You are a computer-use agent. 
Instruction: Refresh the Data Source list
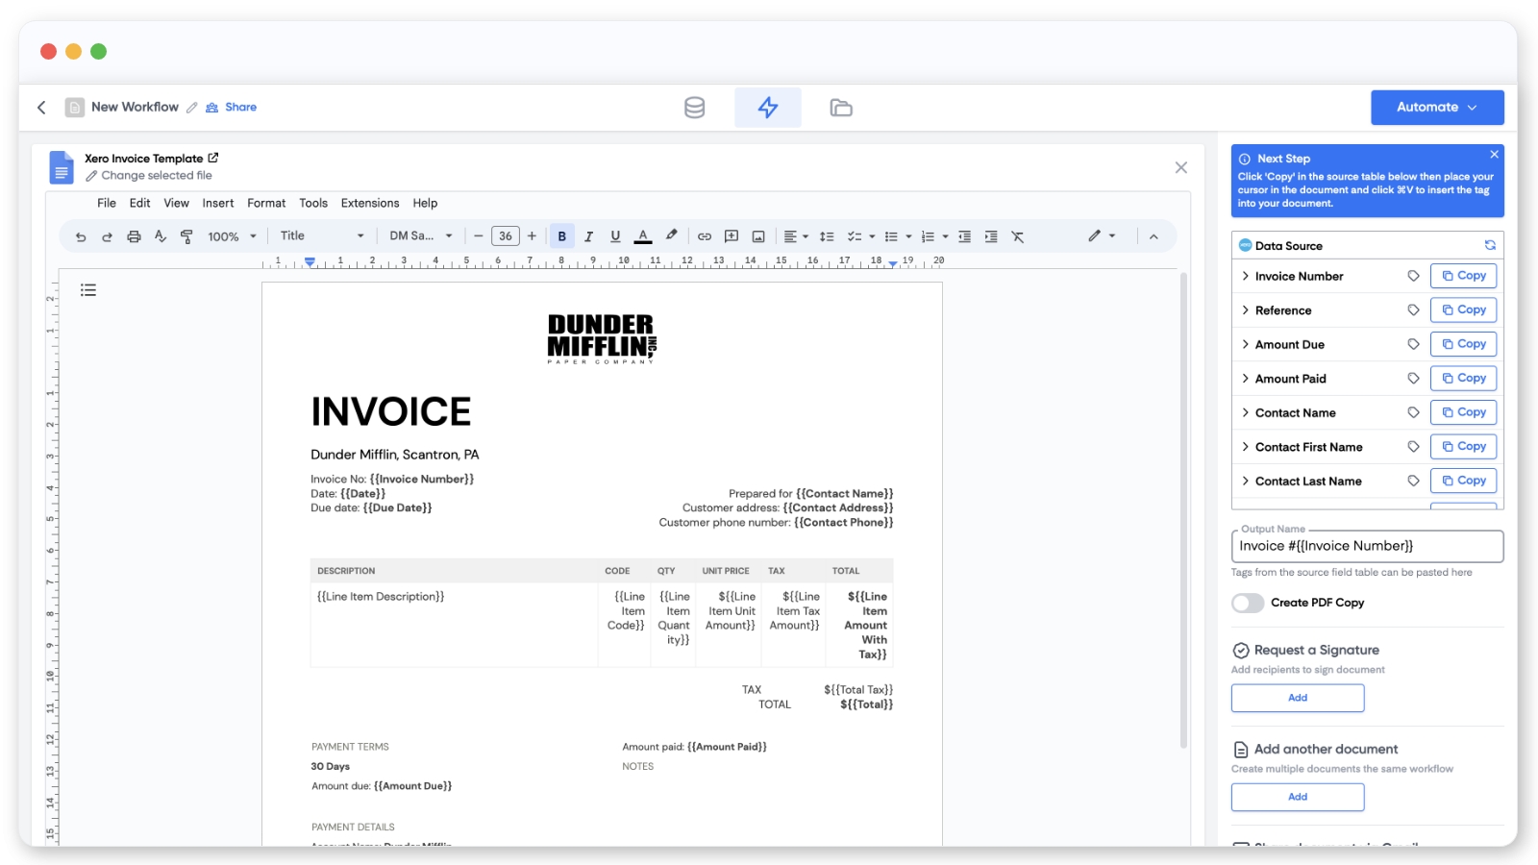(x=1490, y=245)
